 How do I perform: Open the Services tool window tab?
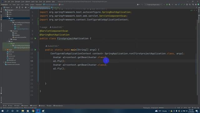tap(42, 106)
